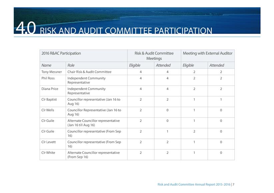Image resolution: width=274 pixels, height=193 pixels.
Task: Click Clr White's external auditor attended value "0"
Action: pyautogui.click(x=221, y=152)
